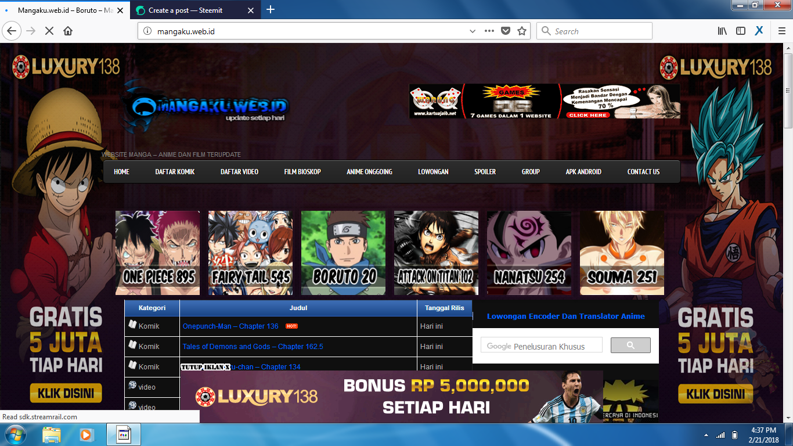
Task: Close the bottom ad with TUTUP IKLAN X
Action: [x=206, y=366]
